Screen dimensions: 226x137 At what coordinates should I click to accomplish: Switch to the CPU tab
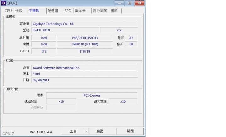pos(8,11)
